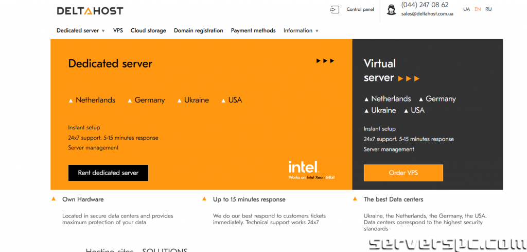Viewport: 527px width, 252px height.
Task: Open the Cloud storage page
Action: (148, 30)
